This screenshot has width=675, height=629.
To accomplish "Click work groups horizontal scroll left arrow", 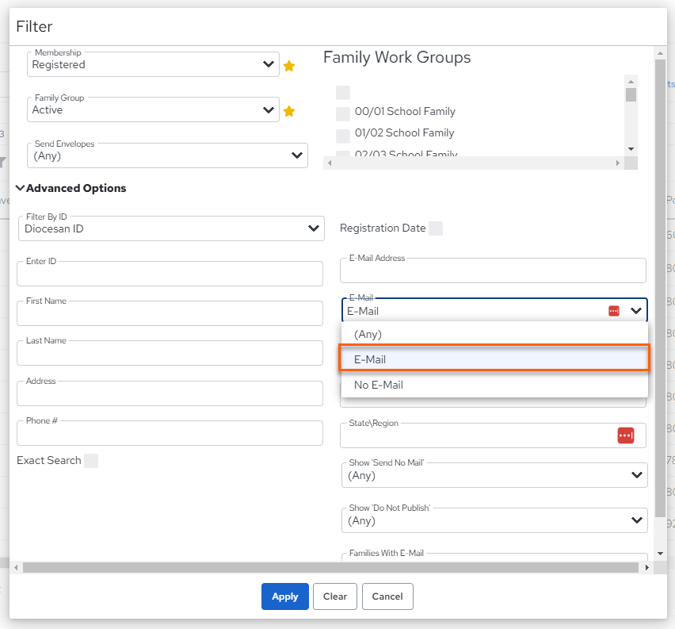I will (330, 163).
